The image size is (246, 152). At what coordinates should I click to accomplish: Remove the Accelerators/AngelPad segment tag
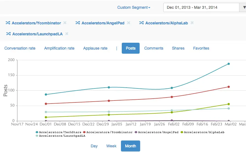(128, 23)
